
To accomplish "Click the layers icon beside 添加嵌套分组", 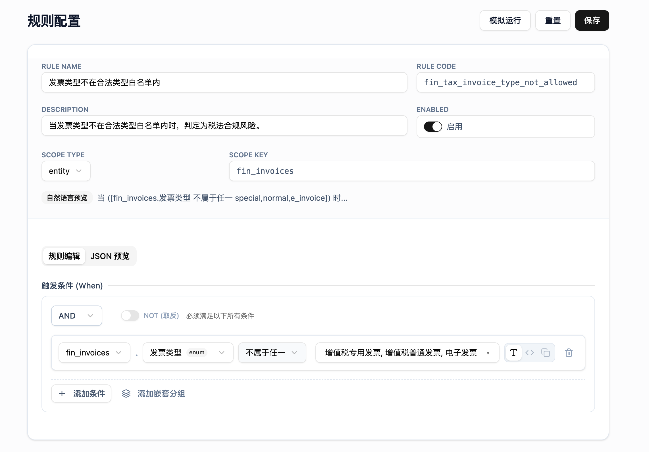I will (x=126, y=394).
